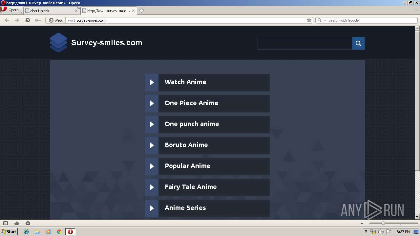420x236 pixels.
Task: Click the arrow icon beside Fairy Tale Anime
Action: (x=152, y=187)
